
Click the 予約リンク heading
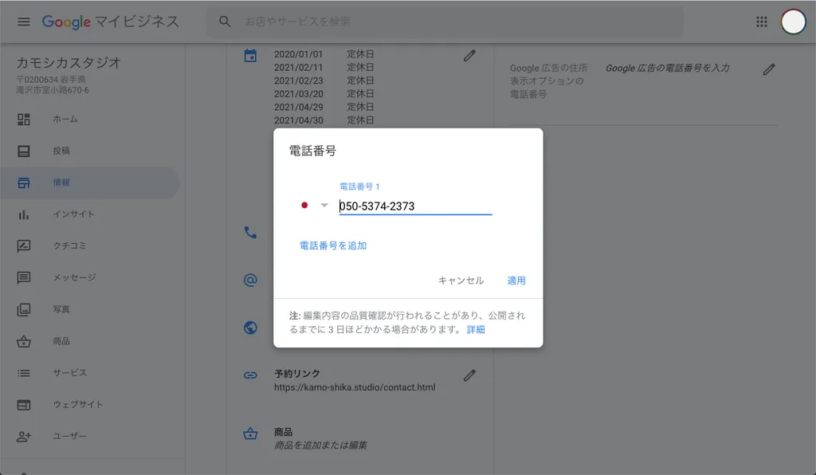click(x=296, y=374)
